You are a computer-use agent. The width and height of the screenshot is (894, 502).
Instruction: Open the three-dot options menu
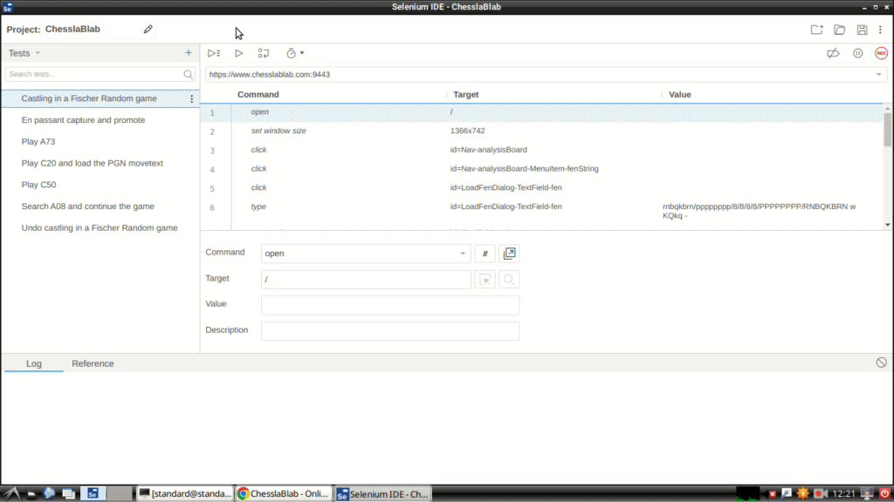(880, 29)
